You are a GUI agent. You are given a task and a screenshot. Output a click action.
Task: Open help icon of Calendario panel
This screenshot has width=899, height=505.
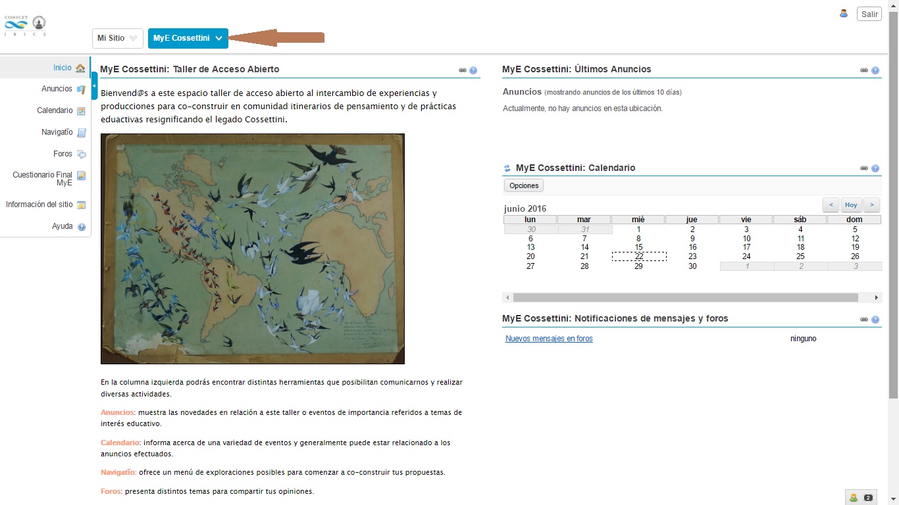(875, 168)
